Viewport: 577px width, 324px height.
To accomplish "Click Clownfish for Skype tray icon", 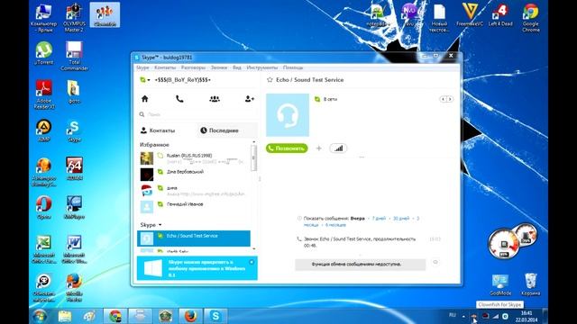I will point(474,316).
